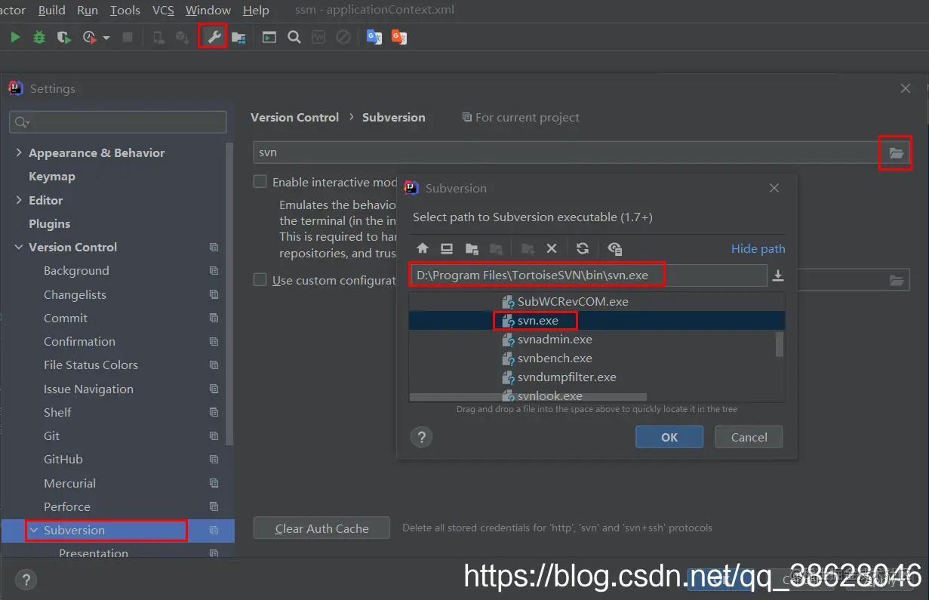Select Changelists under Version Control
Viewport: 929px width, 600px height.
pyautogui.click(x=75, y=294)
